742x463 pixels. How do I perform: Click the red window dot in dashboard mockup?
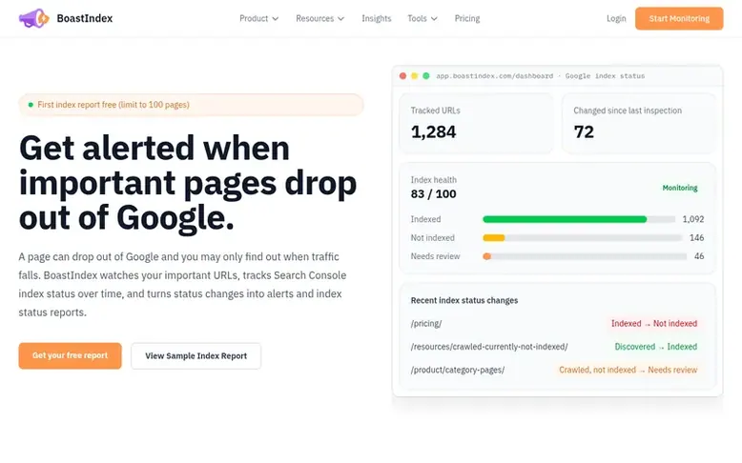tap(402, 75)
